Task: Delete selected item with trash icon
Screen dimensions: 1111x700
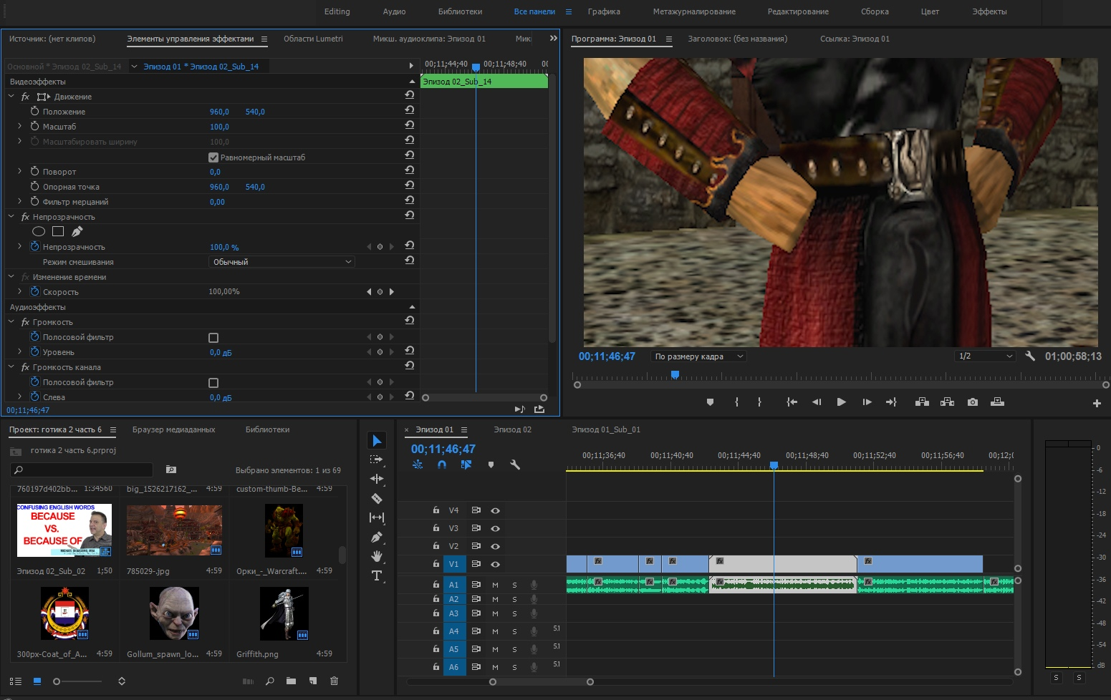Action: [x=334, y=681]
